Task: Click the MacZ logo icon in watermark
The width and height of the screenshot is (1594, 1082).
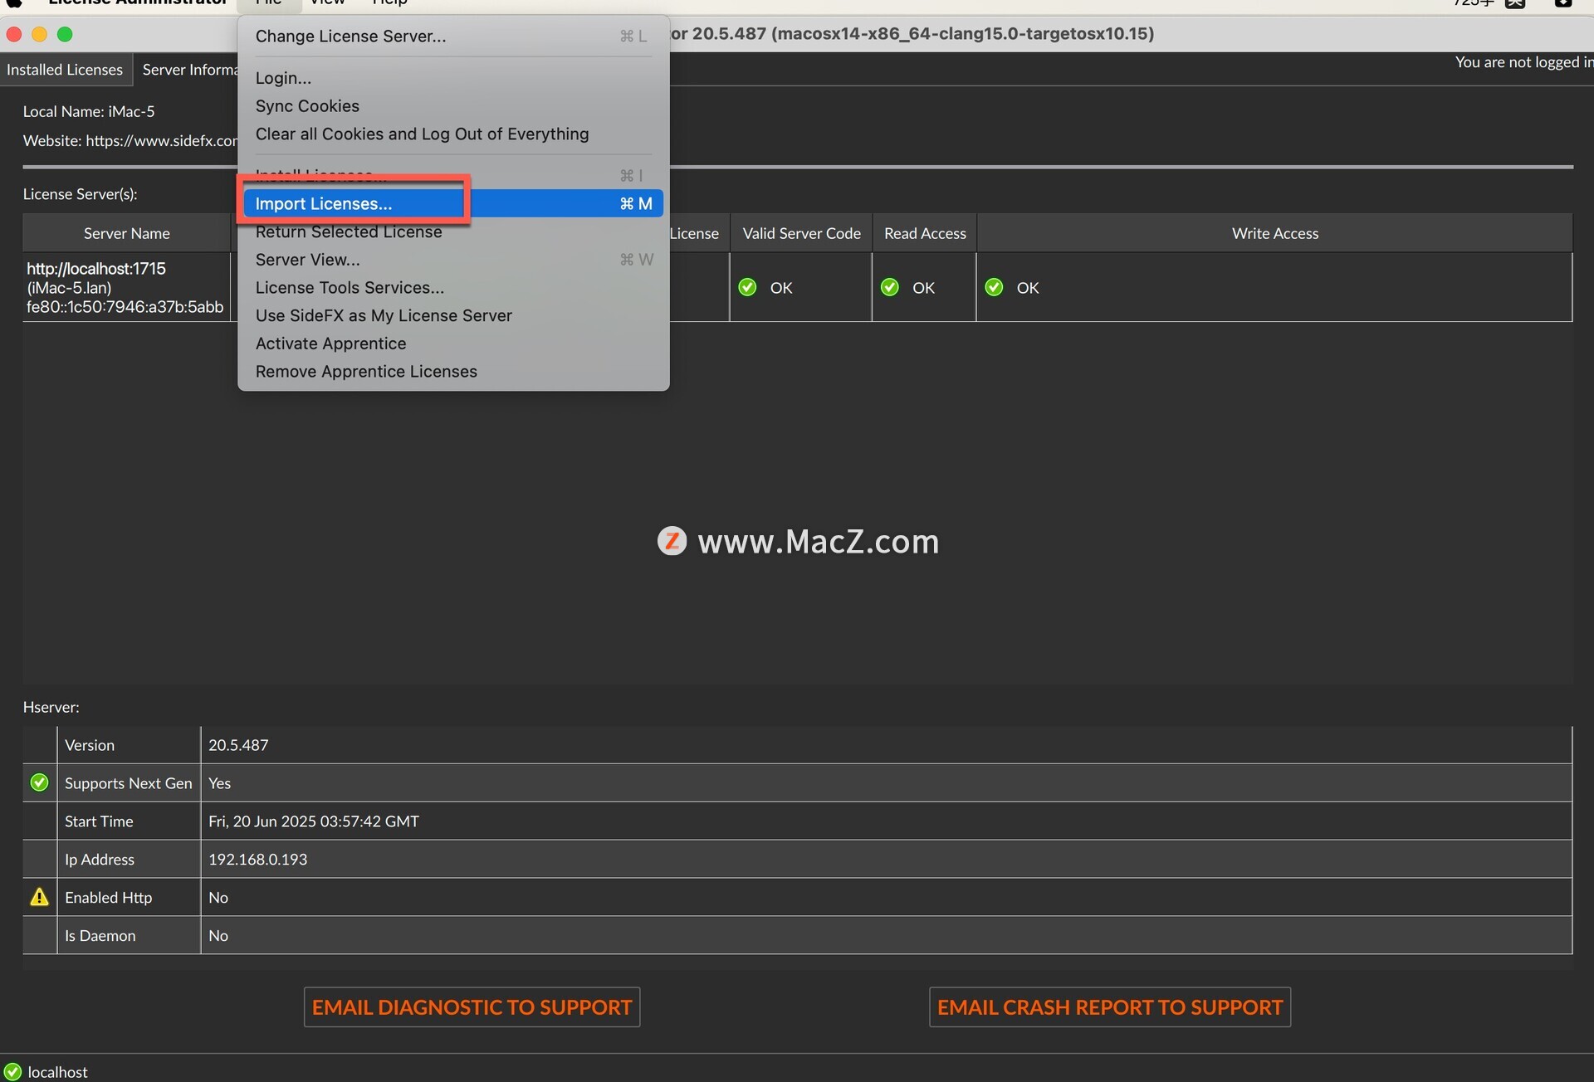Action: 672,541
